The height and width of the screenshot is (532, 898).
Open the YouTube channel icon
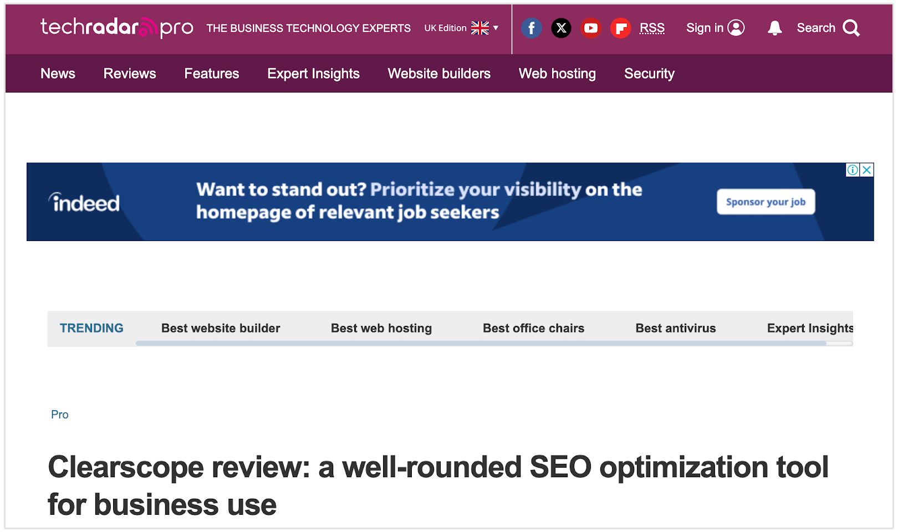click(591, 28)
